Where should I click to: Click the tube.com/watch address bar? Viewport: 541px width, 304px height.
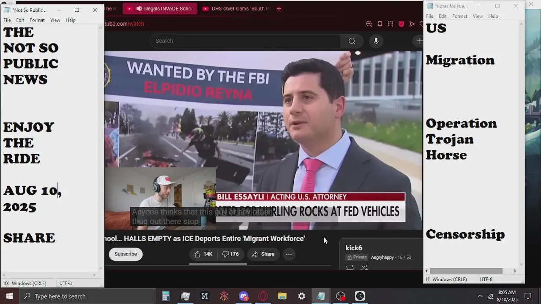point(124,24)
